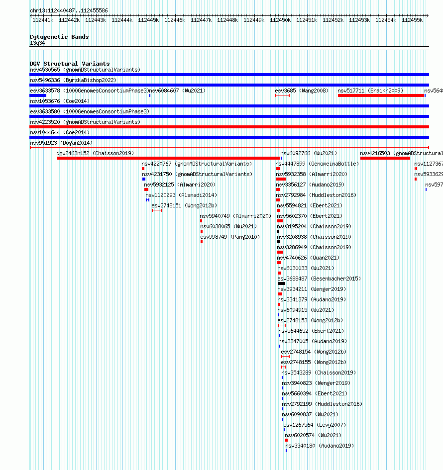Select nsv5644652 (Ebert2021) label
The width and height of the screenshot is (443, 470).
(311, 331)
